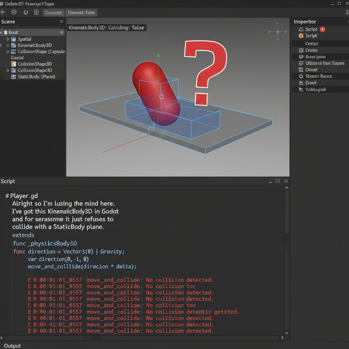Expand the KinamaicBody3D node
Screen dimensions: 349x349
coord(8,45)
